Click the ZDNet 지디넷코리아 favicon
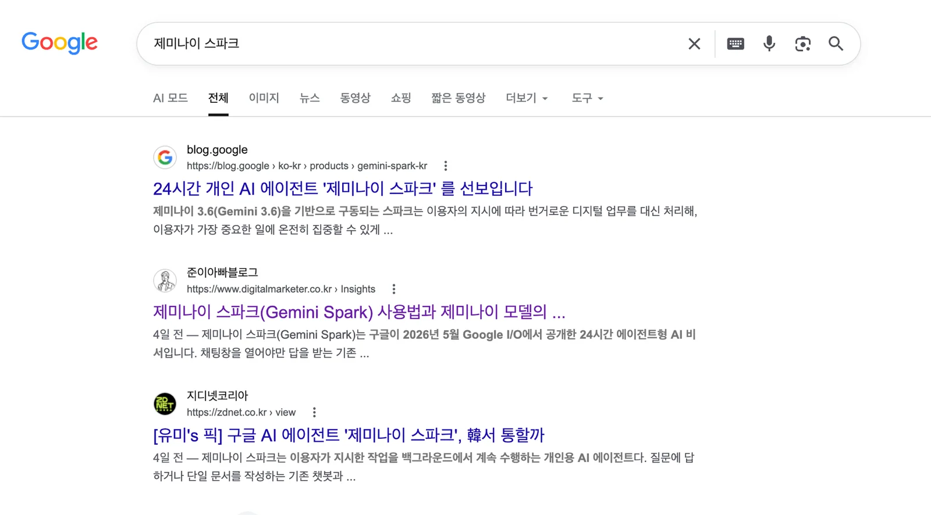The height and width of the screenshot is (515, 931). (165, 404)
